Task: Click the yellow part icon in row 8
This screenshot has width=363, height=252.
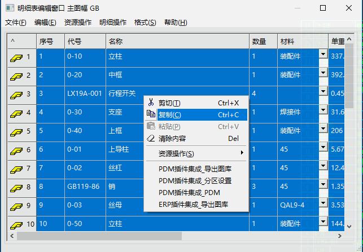Action: 16,188
